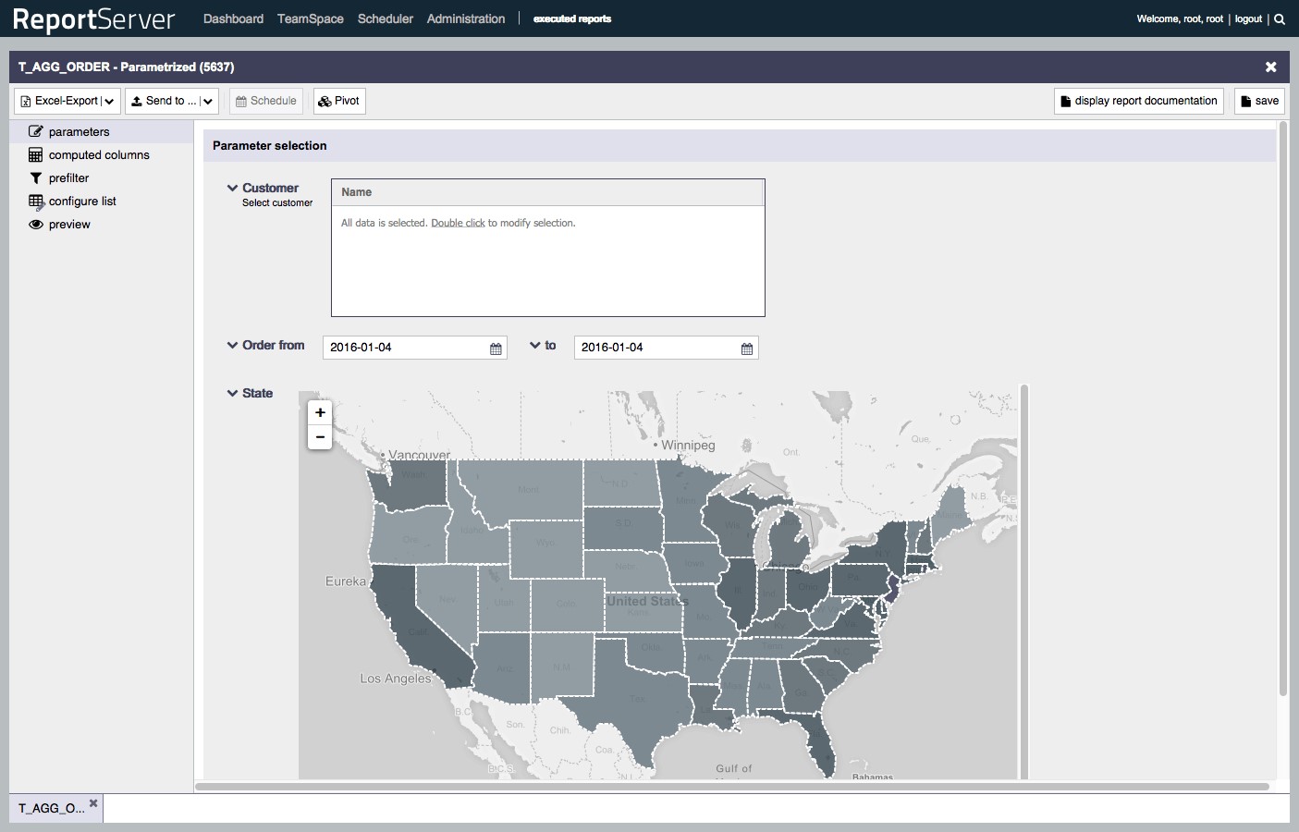Viewport: 1299px width, 832px height.
Task: Zoom out on the state map
Action: [x=320, y=437]
